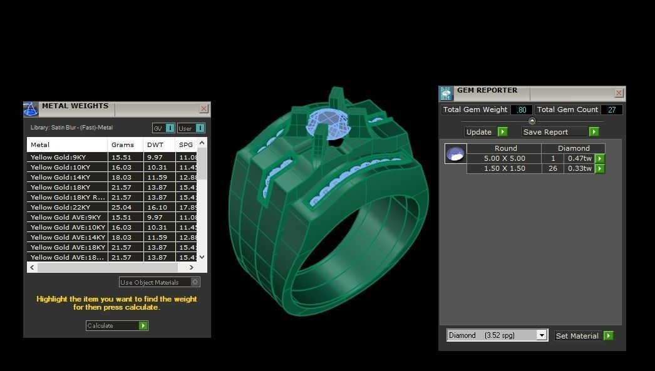655x371 pixels.
Task: Click the metal list down scroll arrow
Action: (x=202, y=257)
